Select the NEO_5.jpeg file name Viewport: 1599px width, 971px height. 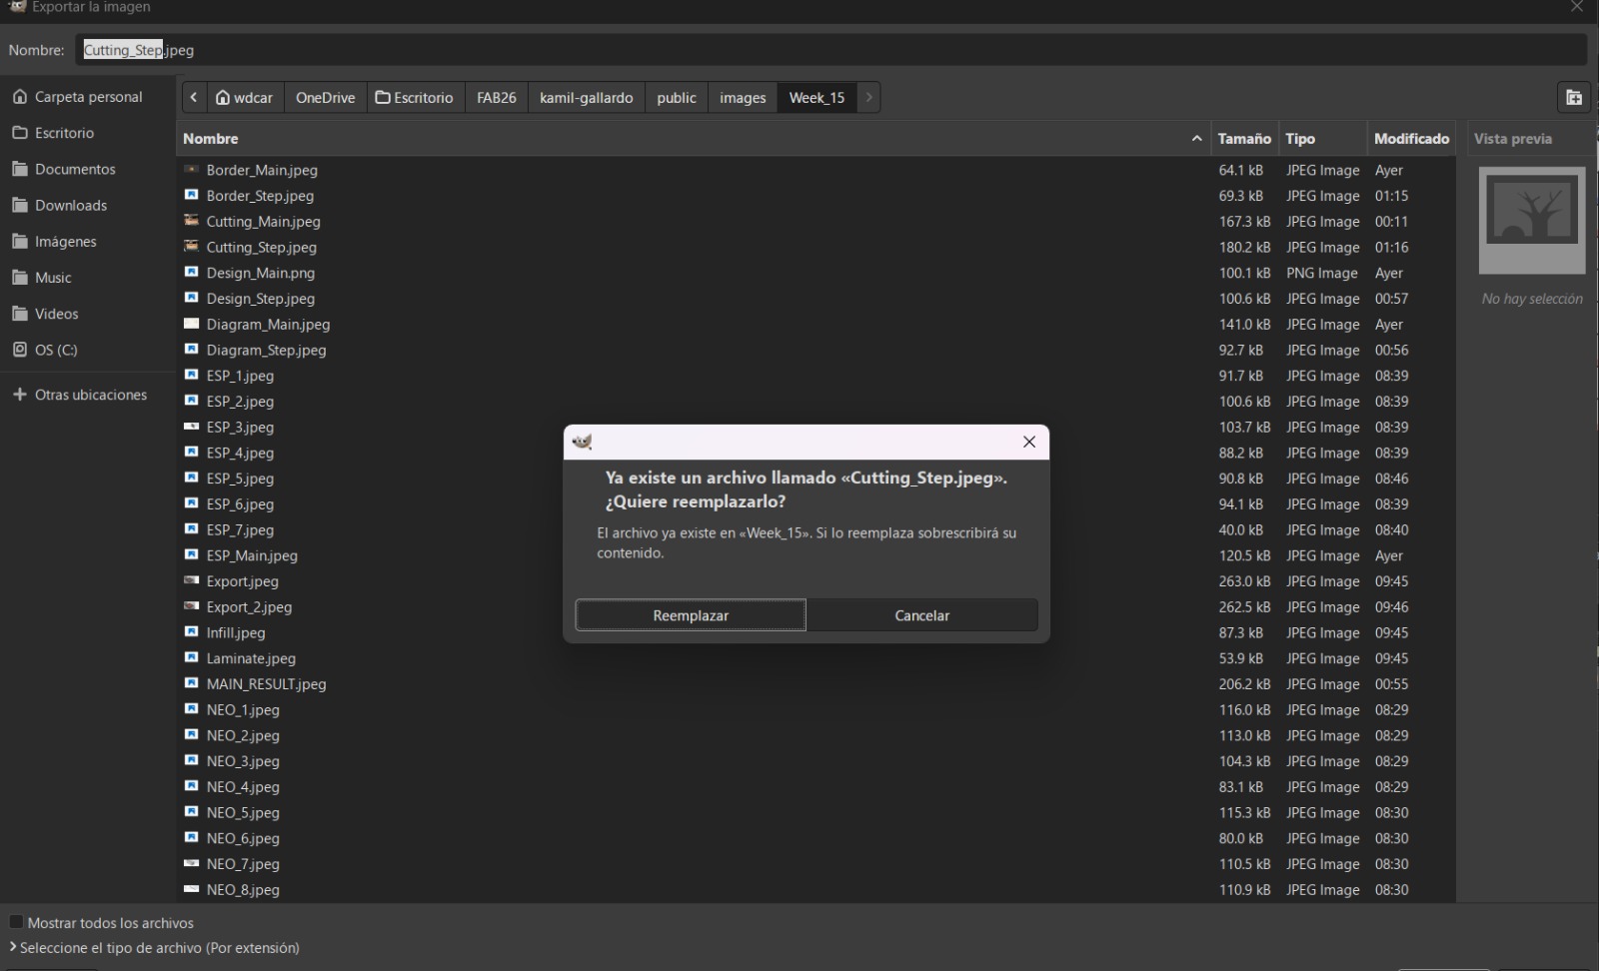coord(243,812)
